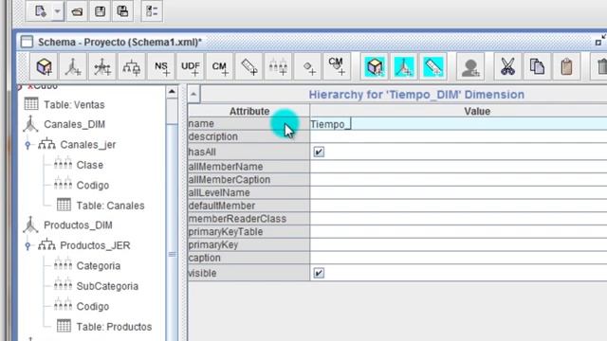Click the tree scrollbar up arrow
This screenshot has height=341, width=607.
point(172,92)
